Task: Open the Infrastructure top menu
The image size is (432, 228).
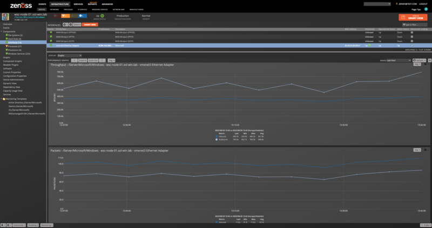Action: point(60,4)
